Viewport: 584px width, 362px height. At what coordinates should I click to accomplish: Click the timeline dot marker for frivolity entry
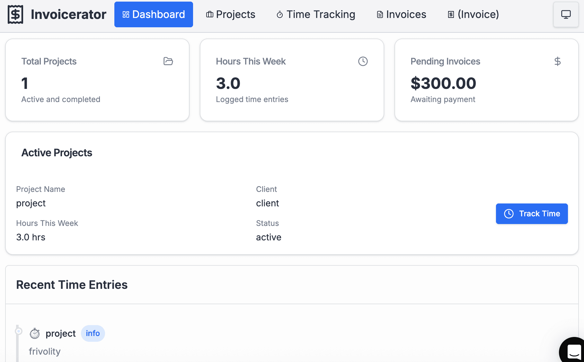[x=19, y=331]
